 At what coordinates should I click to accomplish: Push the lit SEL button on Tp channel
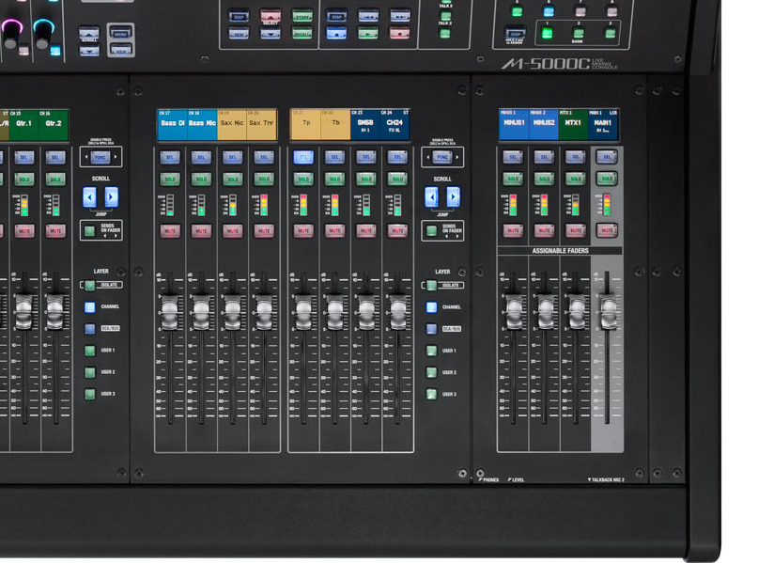click(303, 157)
